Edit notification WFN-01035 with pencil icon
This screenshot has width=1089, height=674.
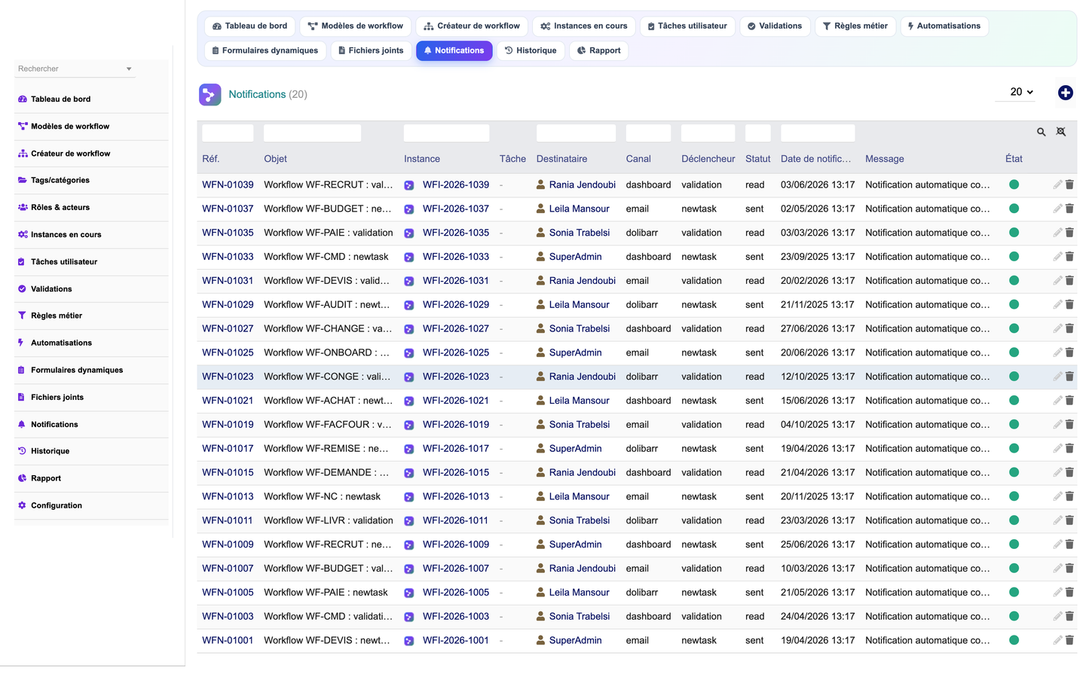1057,233
